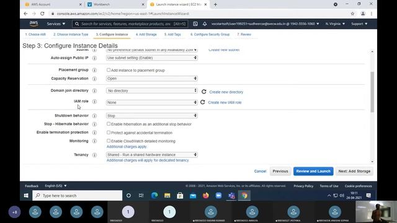This screenshot has height=223, width=397.
Task: Show info icon for Stop - Hibernate behavior
Action: 94,124
